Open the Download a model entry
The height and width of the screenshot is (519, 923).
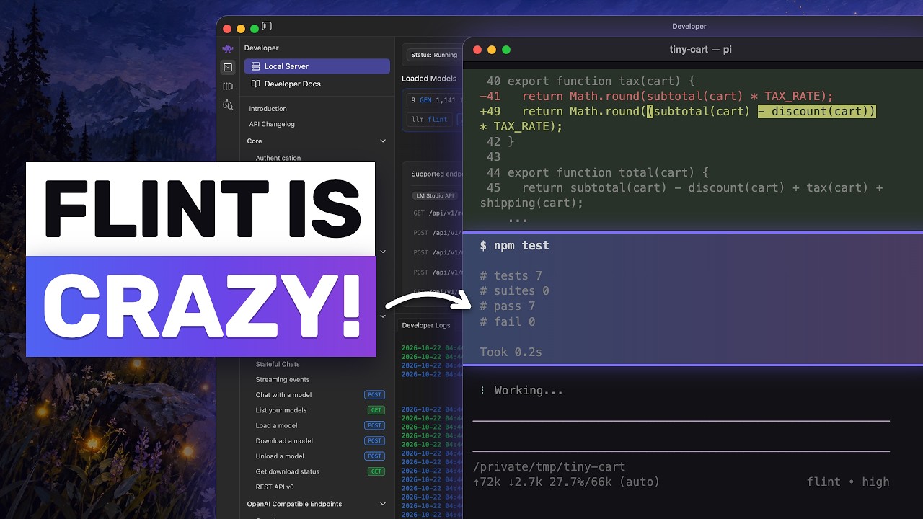[x=284, y=441]
